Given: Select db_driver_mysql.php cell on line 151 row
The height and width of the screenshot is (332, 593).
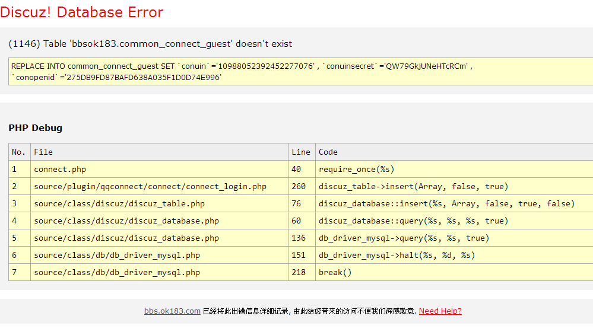Looking at the screenshot, I should (x=159, y=255).
